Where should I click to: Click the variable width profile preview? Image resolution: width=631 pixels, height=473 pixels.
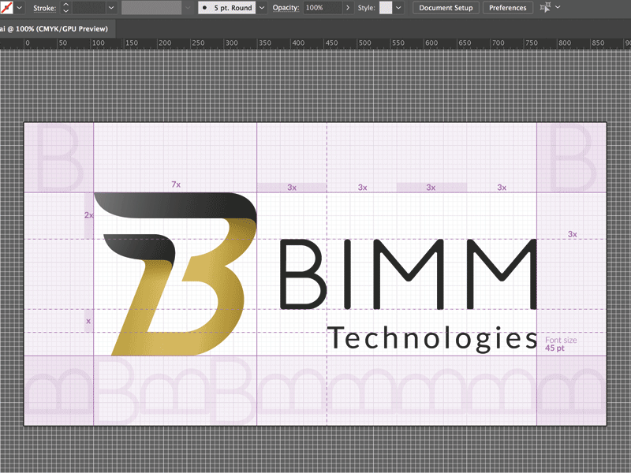(x=150, y=8)
